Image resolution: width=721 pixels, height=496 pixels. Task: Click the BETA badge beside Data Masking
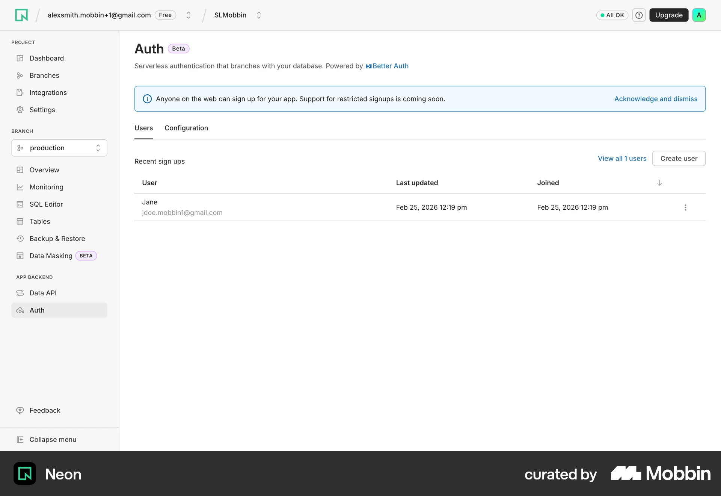86,256
